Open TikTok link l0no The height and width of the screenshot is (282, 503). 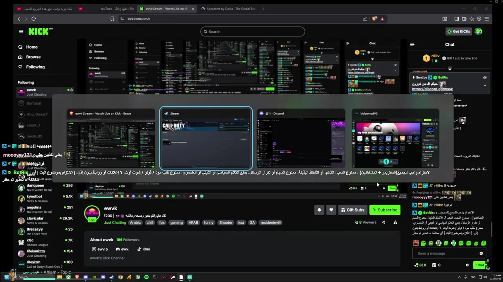coord(143,249)
